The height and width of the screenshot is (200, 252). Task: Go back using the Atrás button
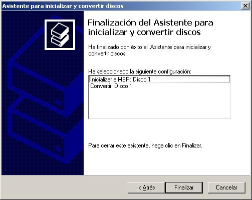[146, 187]
